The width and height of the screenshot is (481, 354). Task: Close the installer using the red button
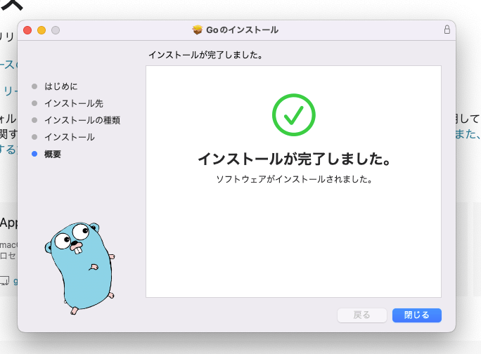28,30
